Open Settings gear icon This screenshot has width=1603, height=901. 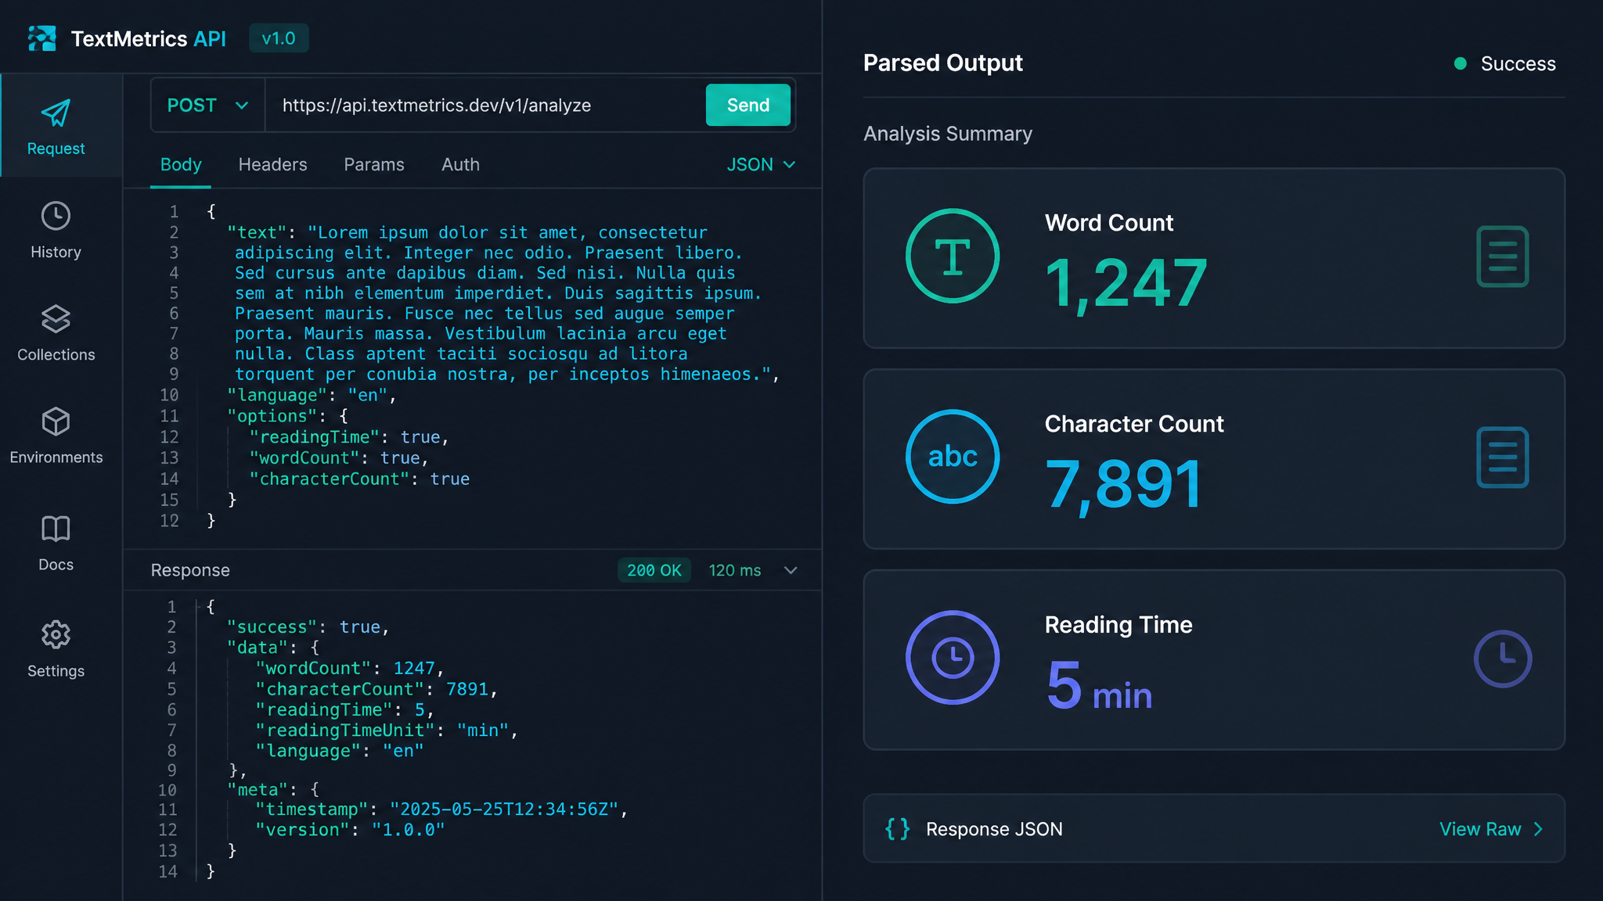(56, 635)
